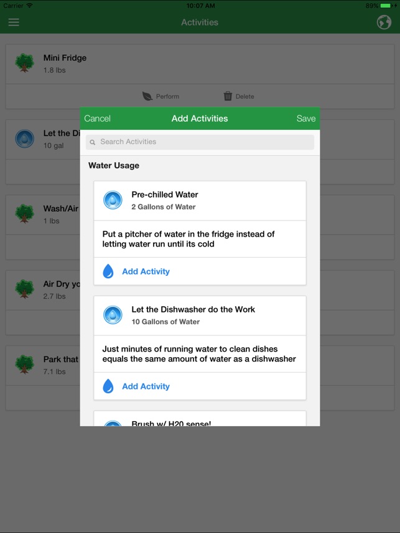Tap the Mini Fridge tree icon
The height and width of the screenshot is (533, 400).
tap(24, 63)
